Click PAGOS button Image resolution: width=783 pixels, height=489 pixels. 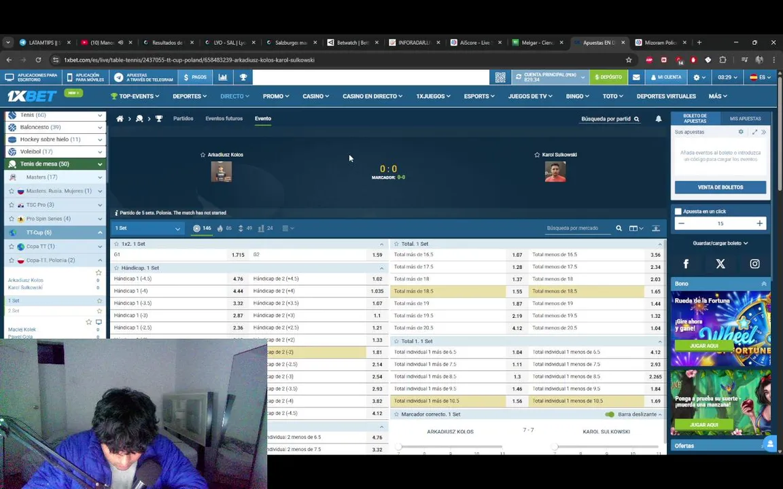click(195, 77)
